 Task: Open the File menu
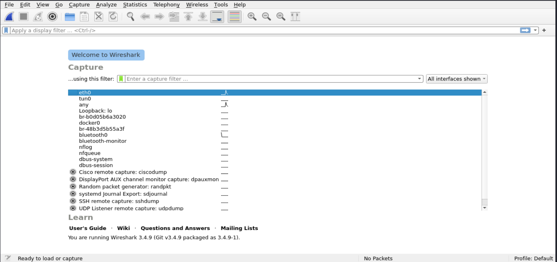(9, 5)
